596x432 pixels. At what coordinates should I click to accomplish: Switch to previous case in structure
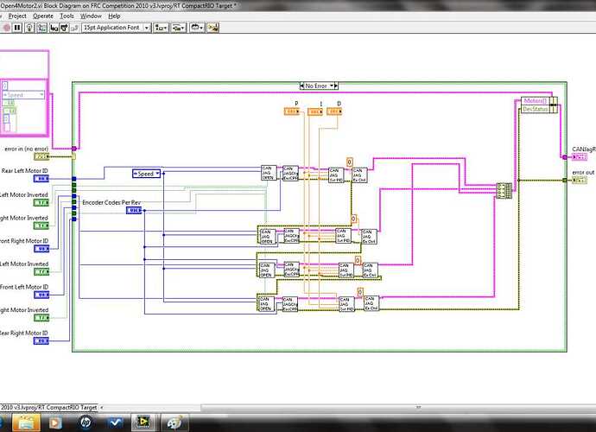click(302, 86)
